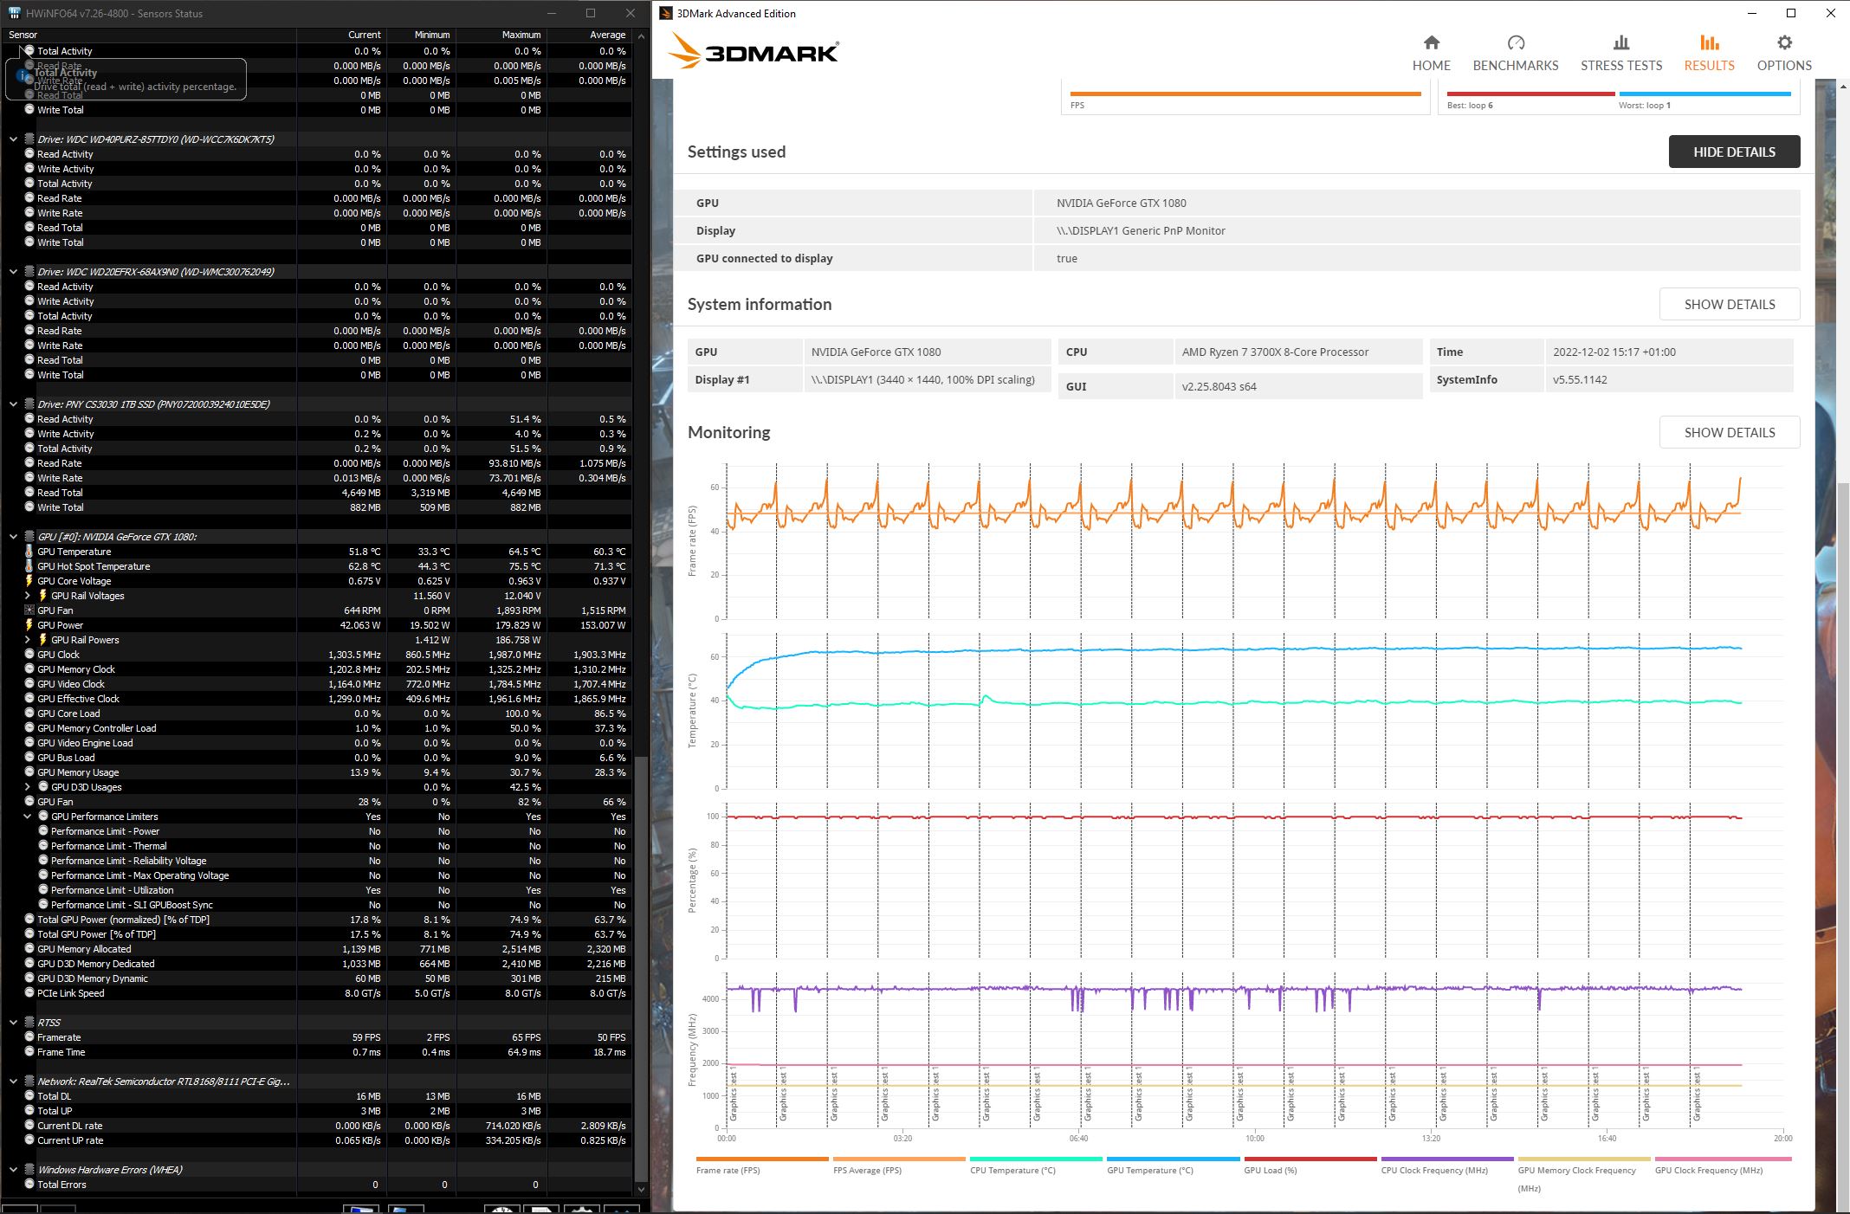Click the RTSS group icon
The width and height of the screenshot is (1850, 1214).
(29, 1023)
